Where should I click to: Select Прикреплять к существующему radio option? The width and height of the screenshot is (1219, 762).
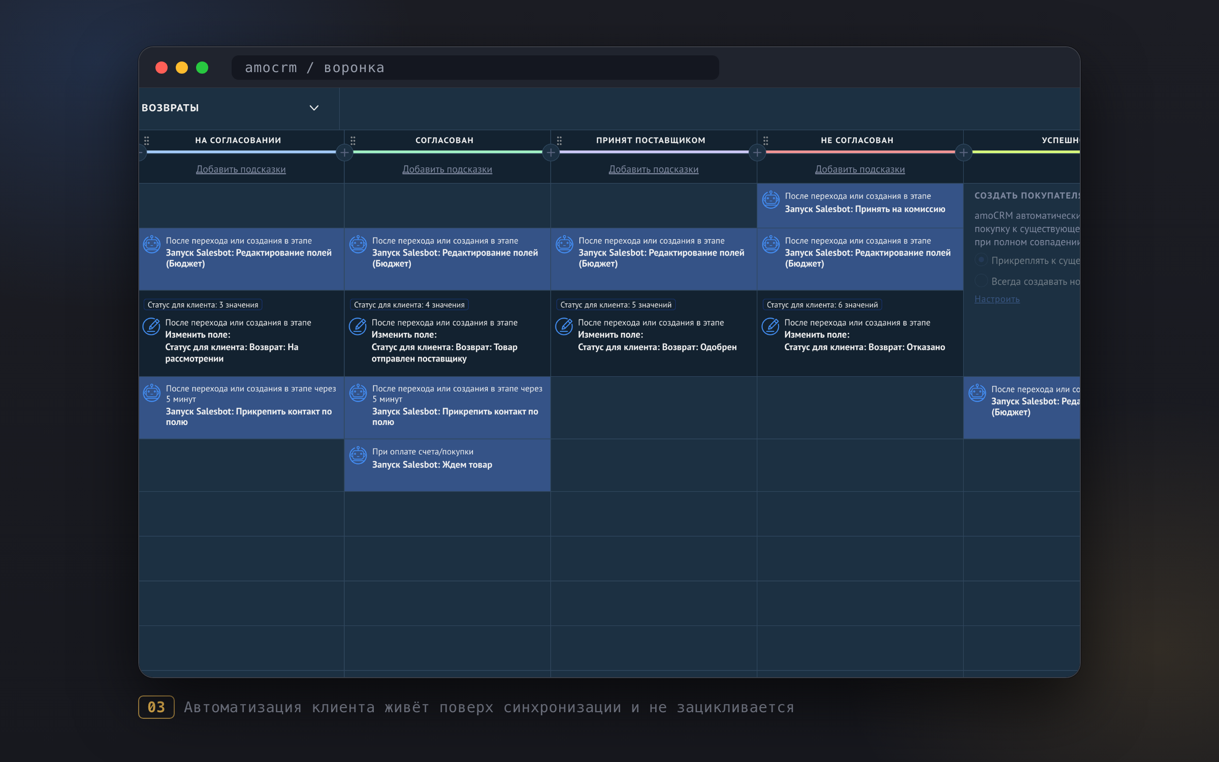click(981, 260)
